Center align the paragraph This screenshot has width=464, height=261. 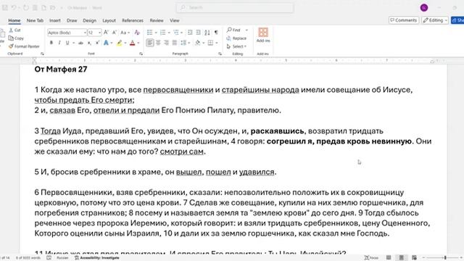coord(158,43)
